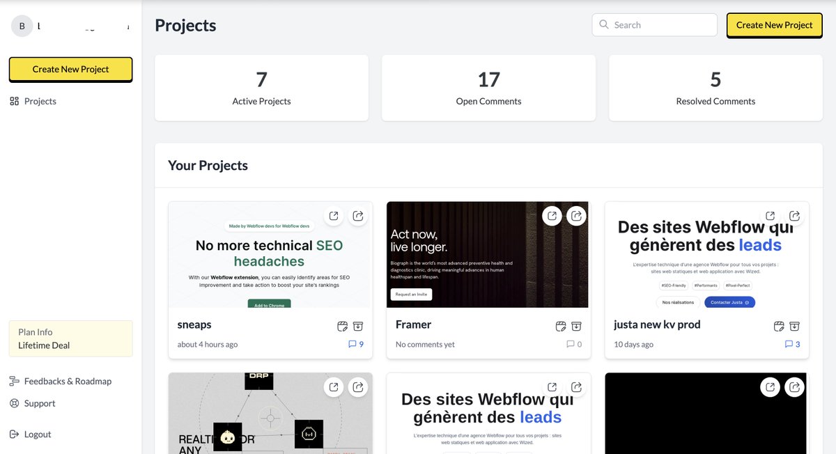Click the share icon on the Framer card
The height and width of the screenshot is (454, 836).
point(576,216)
